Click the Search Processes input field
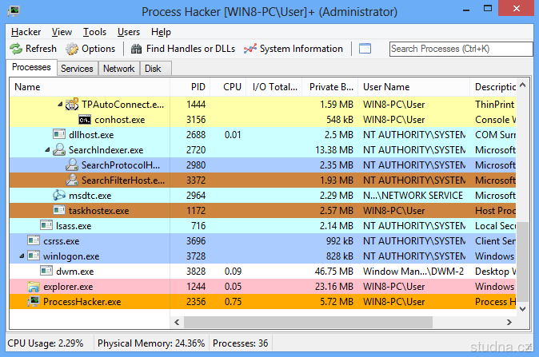The height and width of the screenshot is (357, 539). tap(460, 49)
